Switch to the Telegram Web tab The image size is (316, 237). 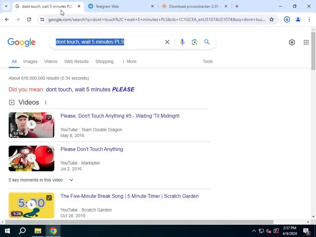[x=121, y=6]
